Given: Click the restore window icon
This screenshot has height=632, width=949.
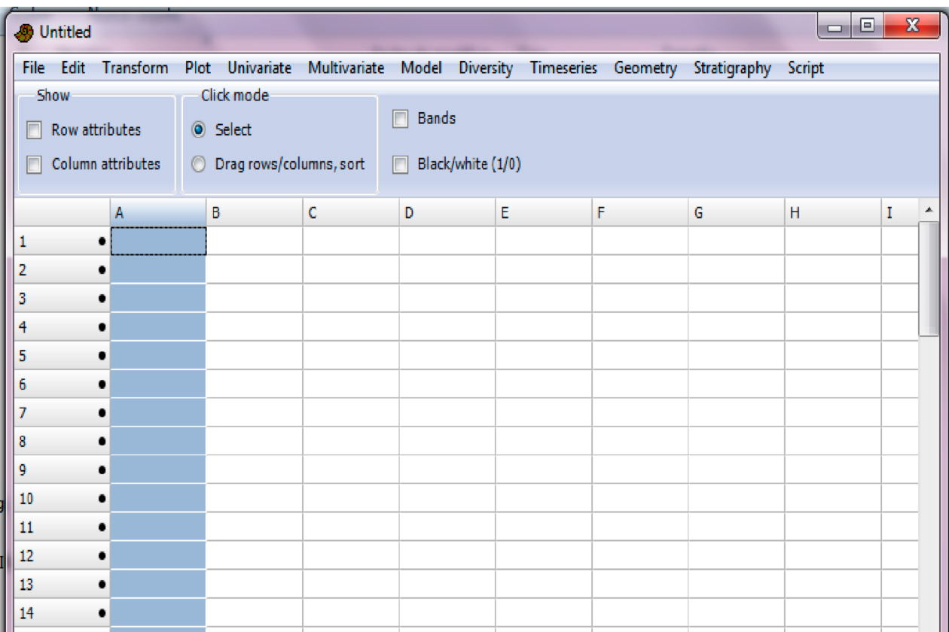Looking at the screenshot, I should pyautogui.click(x=867, y=28).
